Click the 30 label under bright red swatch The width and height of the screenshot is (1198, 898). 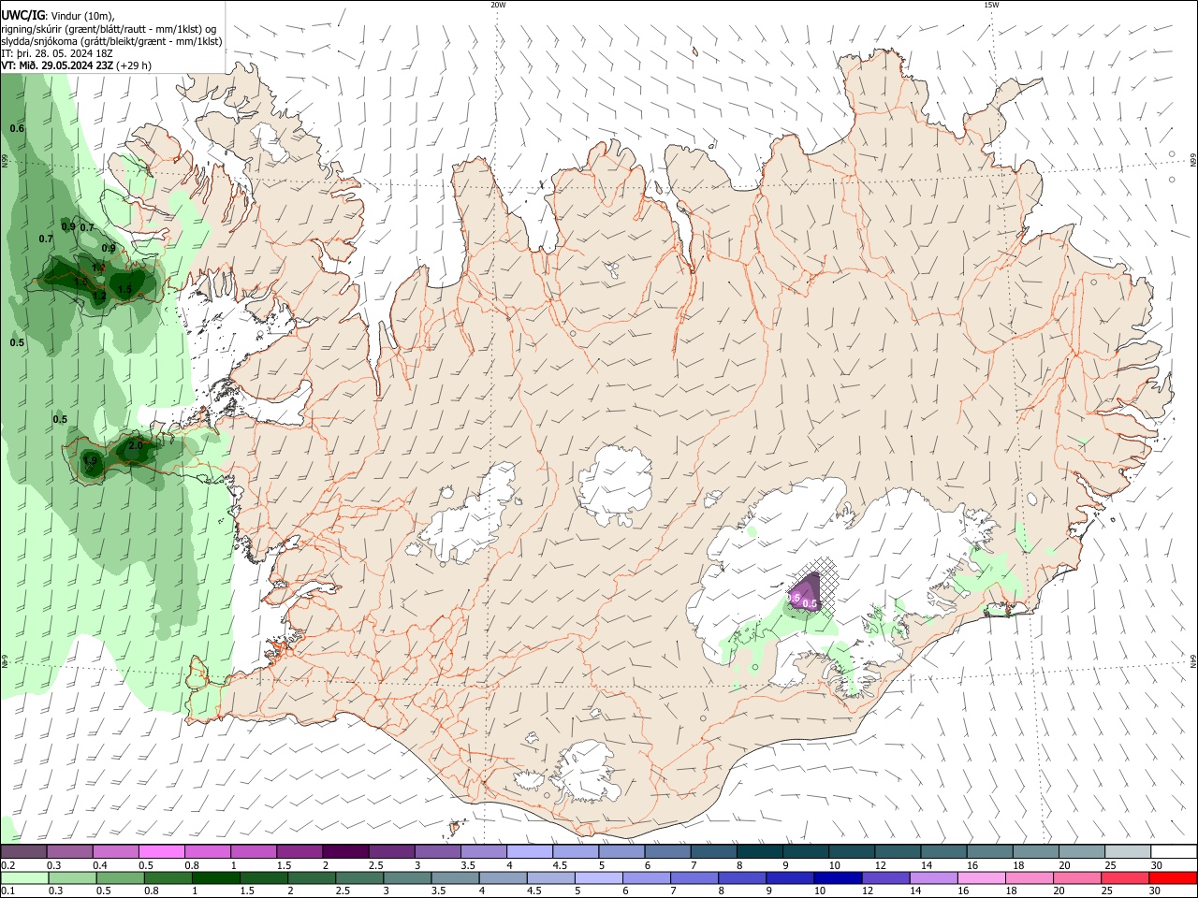pyautogui.click(x=1155, y=891)
